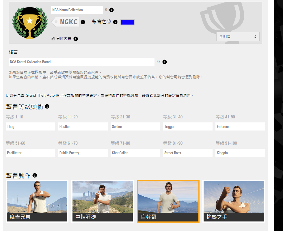Click the 格言 motto heading

(x=13, y=52)
